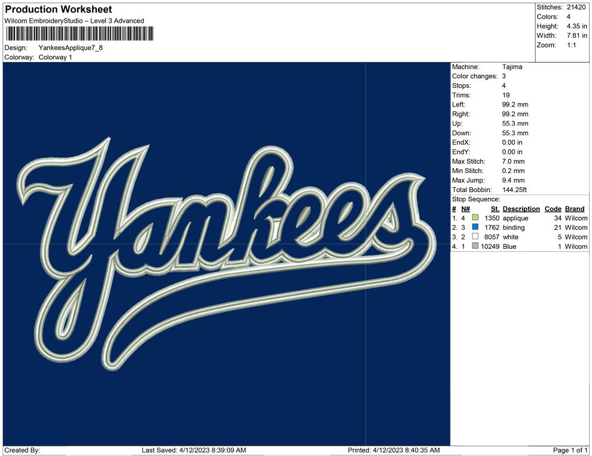Click the 'Production Worksheet' heading
Screen dimensions: 592x456
click(59, 10)
